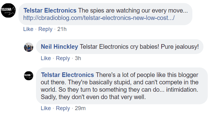The image size is (221, 115).
Task: Select Telstar Electronics mention in Neil's comment
Action: click(x=104, y=47)
